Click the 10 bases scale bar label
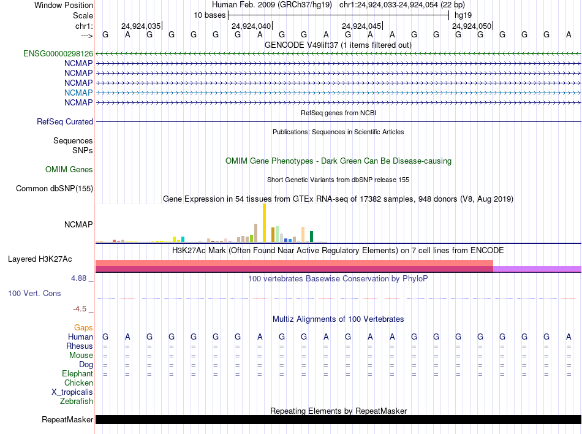Image resolution: width=582 pixels, height=434 pixels. (210, 15)
